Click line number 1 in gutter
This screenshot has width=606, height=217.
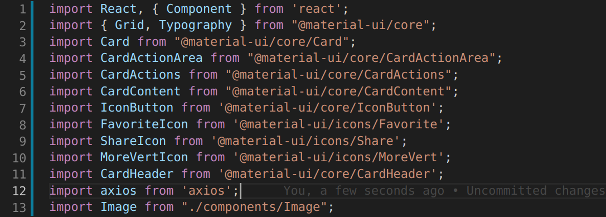tap(22, 9)
